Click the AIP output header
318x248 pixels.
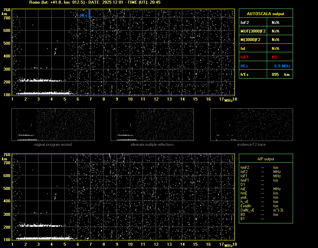click(x=265, y=159)
